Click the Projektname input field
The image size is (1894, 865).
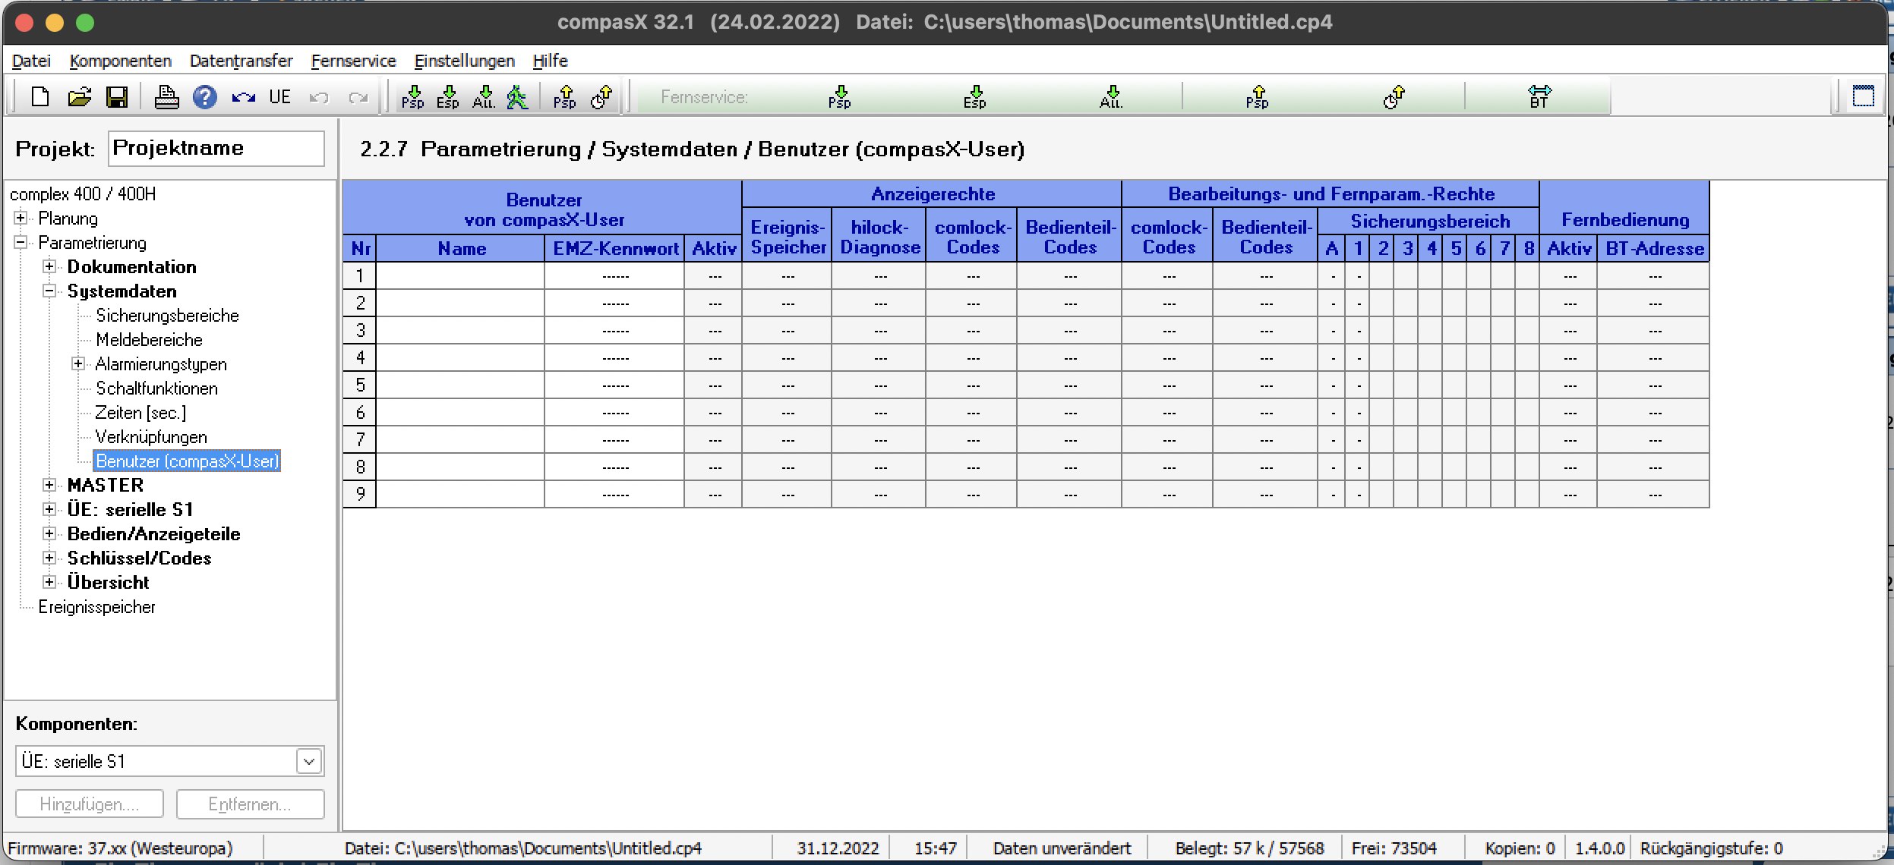tap(216, 148)
